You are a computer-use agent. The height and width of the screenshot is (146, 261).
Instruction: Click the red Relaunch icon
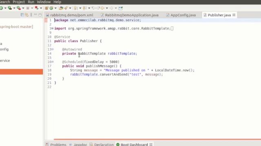click(37, 8)
